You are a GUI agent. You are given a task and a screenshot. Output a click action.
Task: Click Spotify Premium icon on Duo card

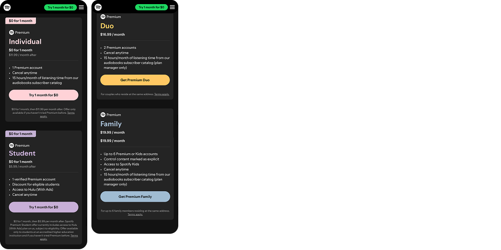pos(103,17)
